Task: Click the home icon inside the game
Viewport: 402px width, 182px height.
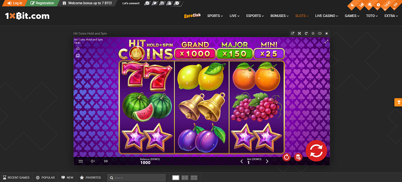Action: (78, 48)
